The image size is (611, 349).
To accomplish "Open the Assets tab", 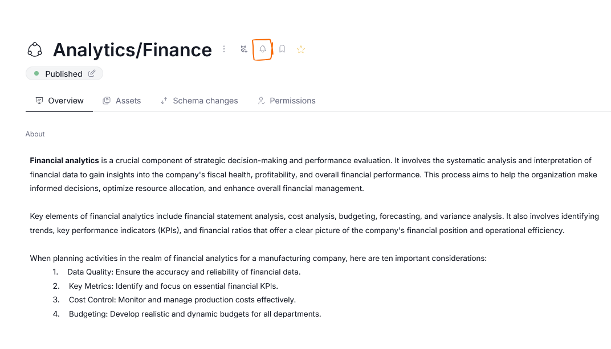I will pyautogui.click(x=121, y=101).
